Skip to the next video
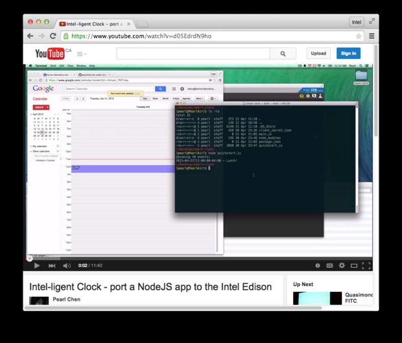Image resolution: width=402 pixels, height=343 pixels. pos(52,265)
